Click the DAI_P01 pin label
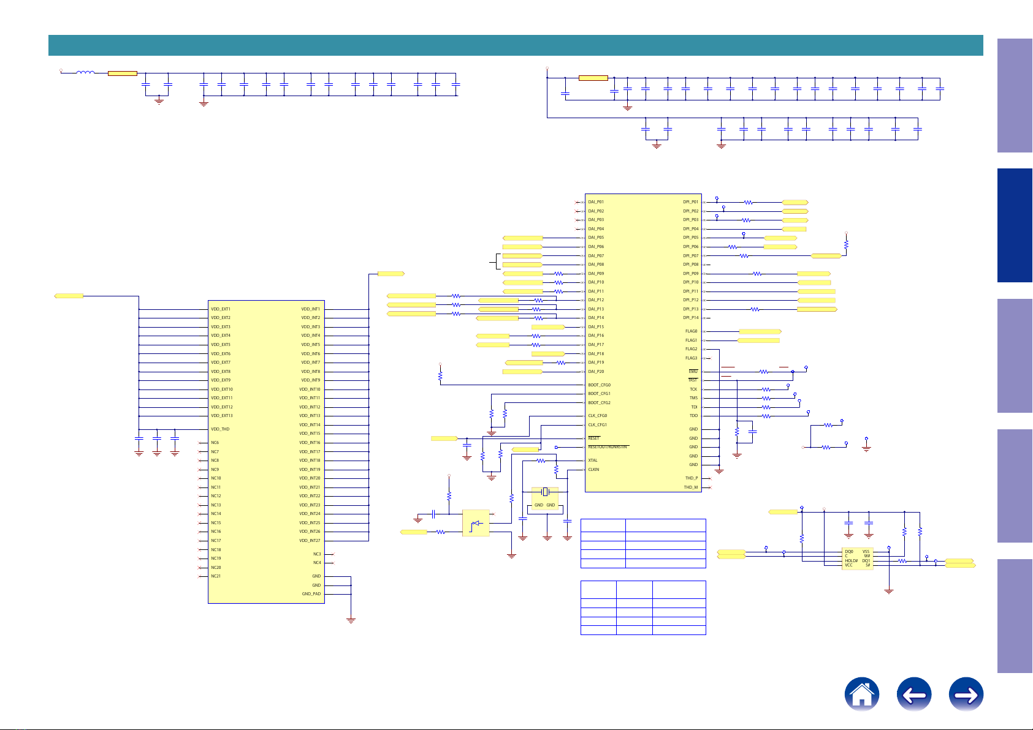This screenshot has width=1033, height=730. tap(596, 202)
